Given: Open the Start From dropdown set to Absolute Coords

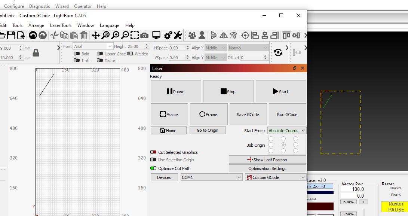Looking at the screenshot, I should tap(287, 131).
